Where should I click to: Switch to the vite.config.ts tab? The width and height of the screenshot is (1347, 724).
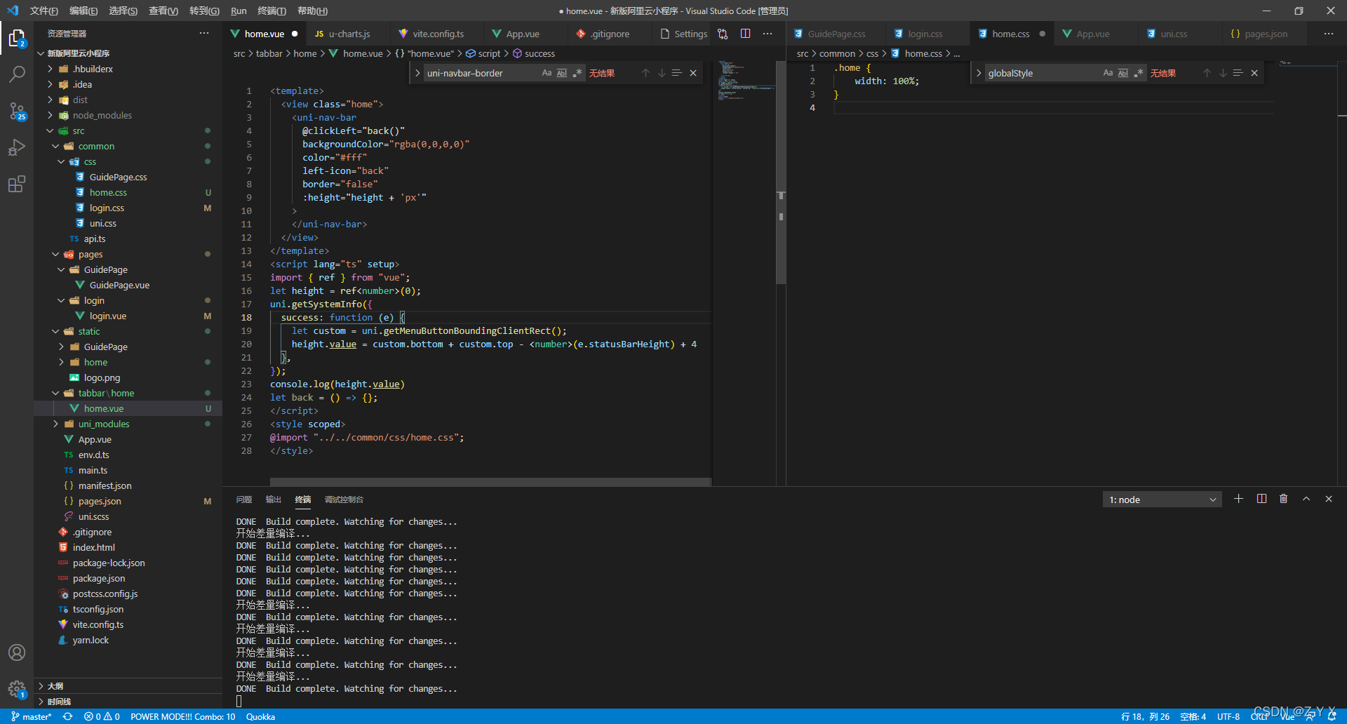438,34
